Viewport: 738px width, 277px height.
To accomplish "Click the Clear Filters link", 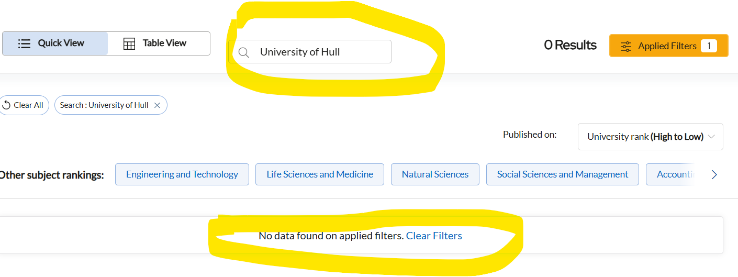I will tap(434, 236).
